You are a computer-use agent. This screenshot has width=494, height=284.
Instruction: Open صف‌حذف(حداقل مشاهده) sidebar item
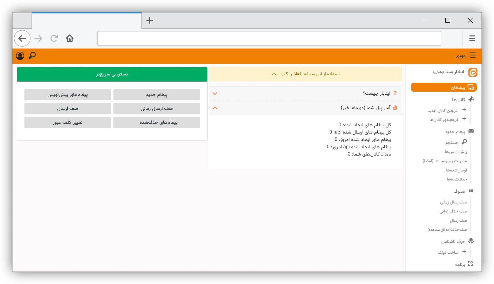click(x=447, y=229)
